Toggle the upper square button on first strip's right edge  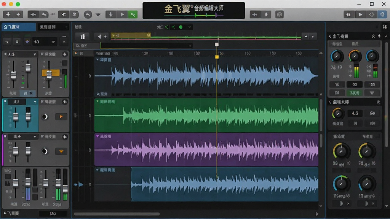[x=64, y=63]
